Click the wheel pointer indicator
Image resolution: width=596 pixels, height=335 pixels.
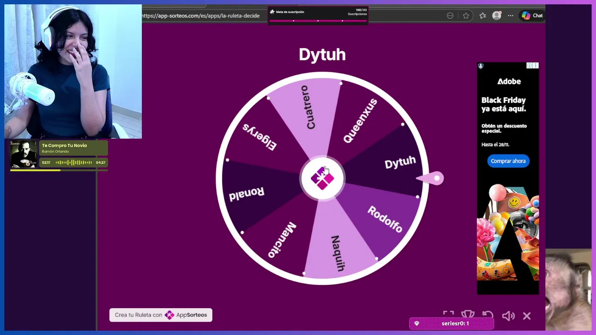pos(431,178)
